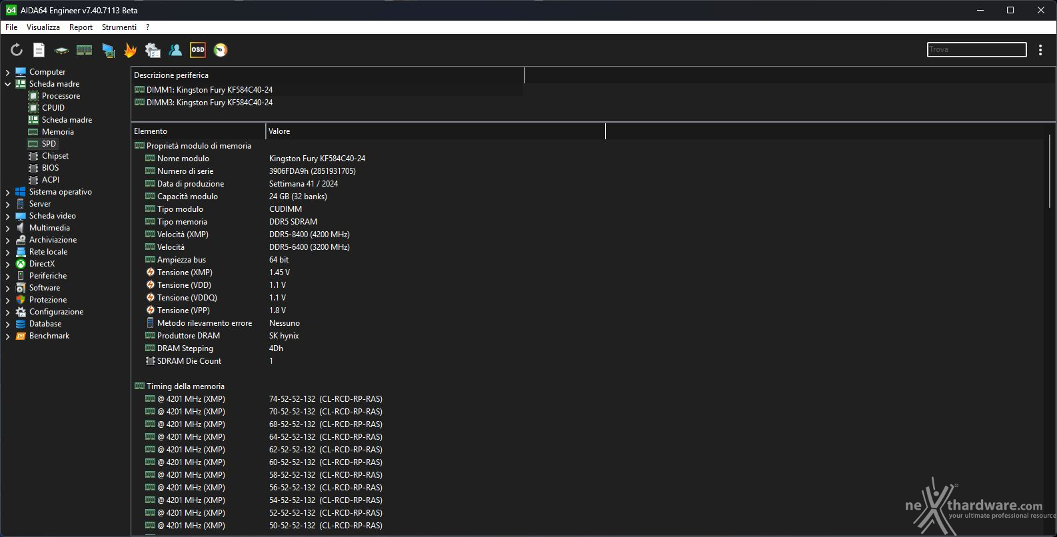
Task: Select BIOS in the tree
Action: [x=51, y=168]
